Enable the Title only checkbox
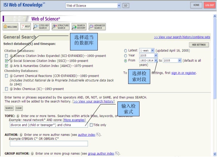The image size is (217, 162). (x=91, y=125)
